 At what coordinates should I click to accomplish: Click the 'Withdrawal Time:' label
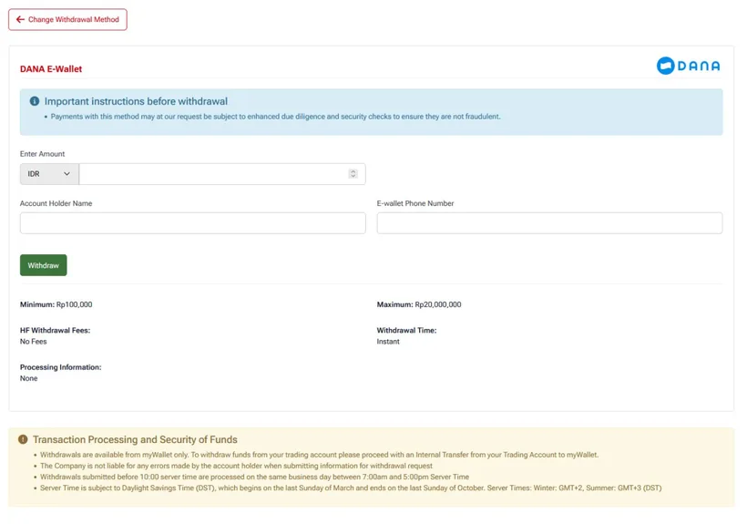(406, 330)
